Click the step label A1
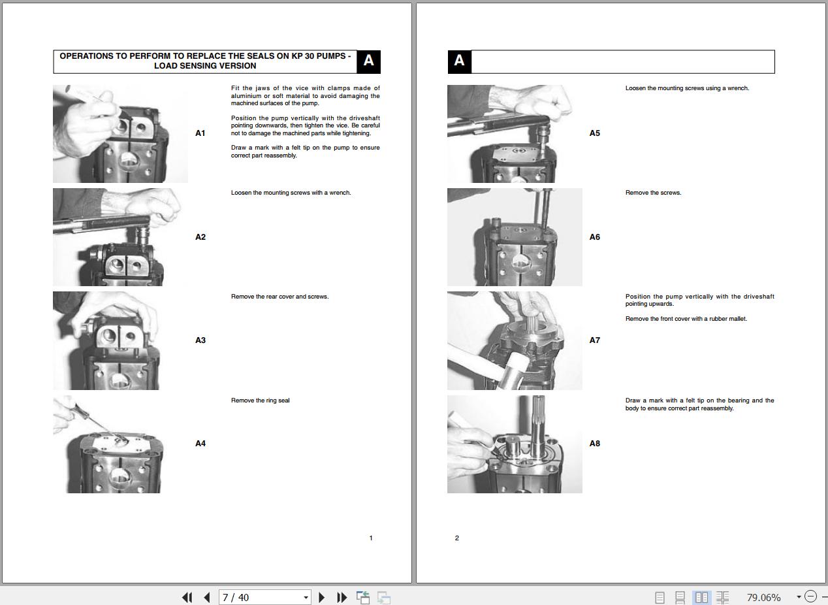The height and width of the screenshot is (605, 828). point(200,133)
